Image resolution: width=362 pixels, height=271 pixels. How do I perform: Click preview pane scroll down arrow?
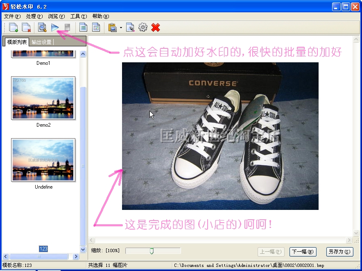click(356, 233)
